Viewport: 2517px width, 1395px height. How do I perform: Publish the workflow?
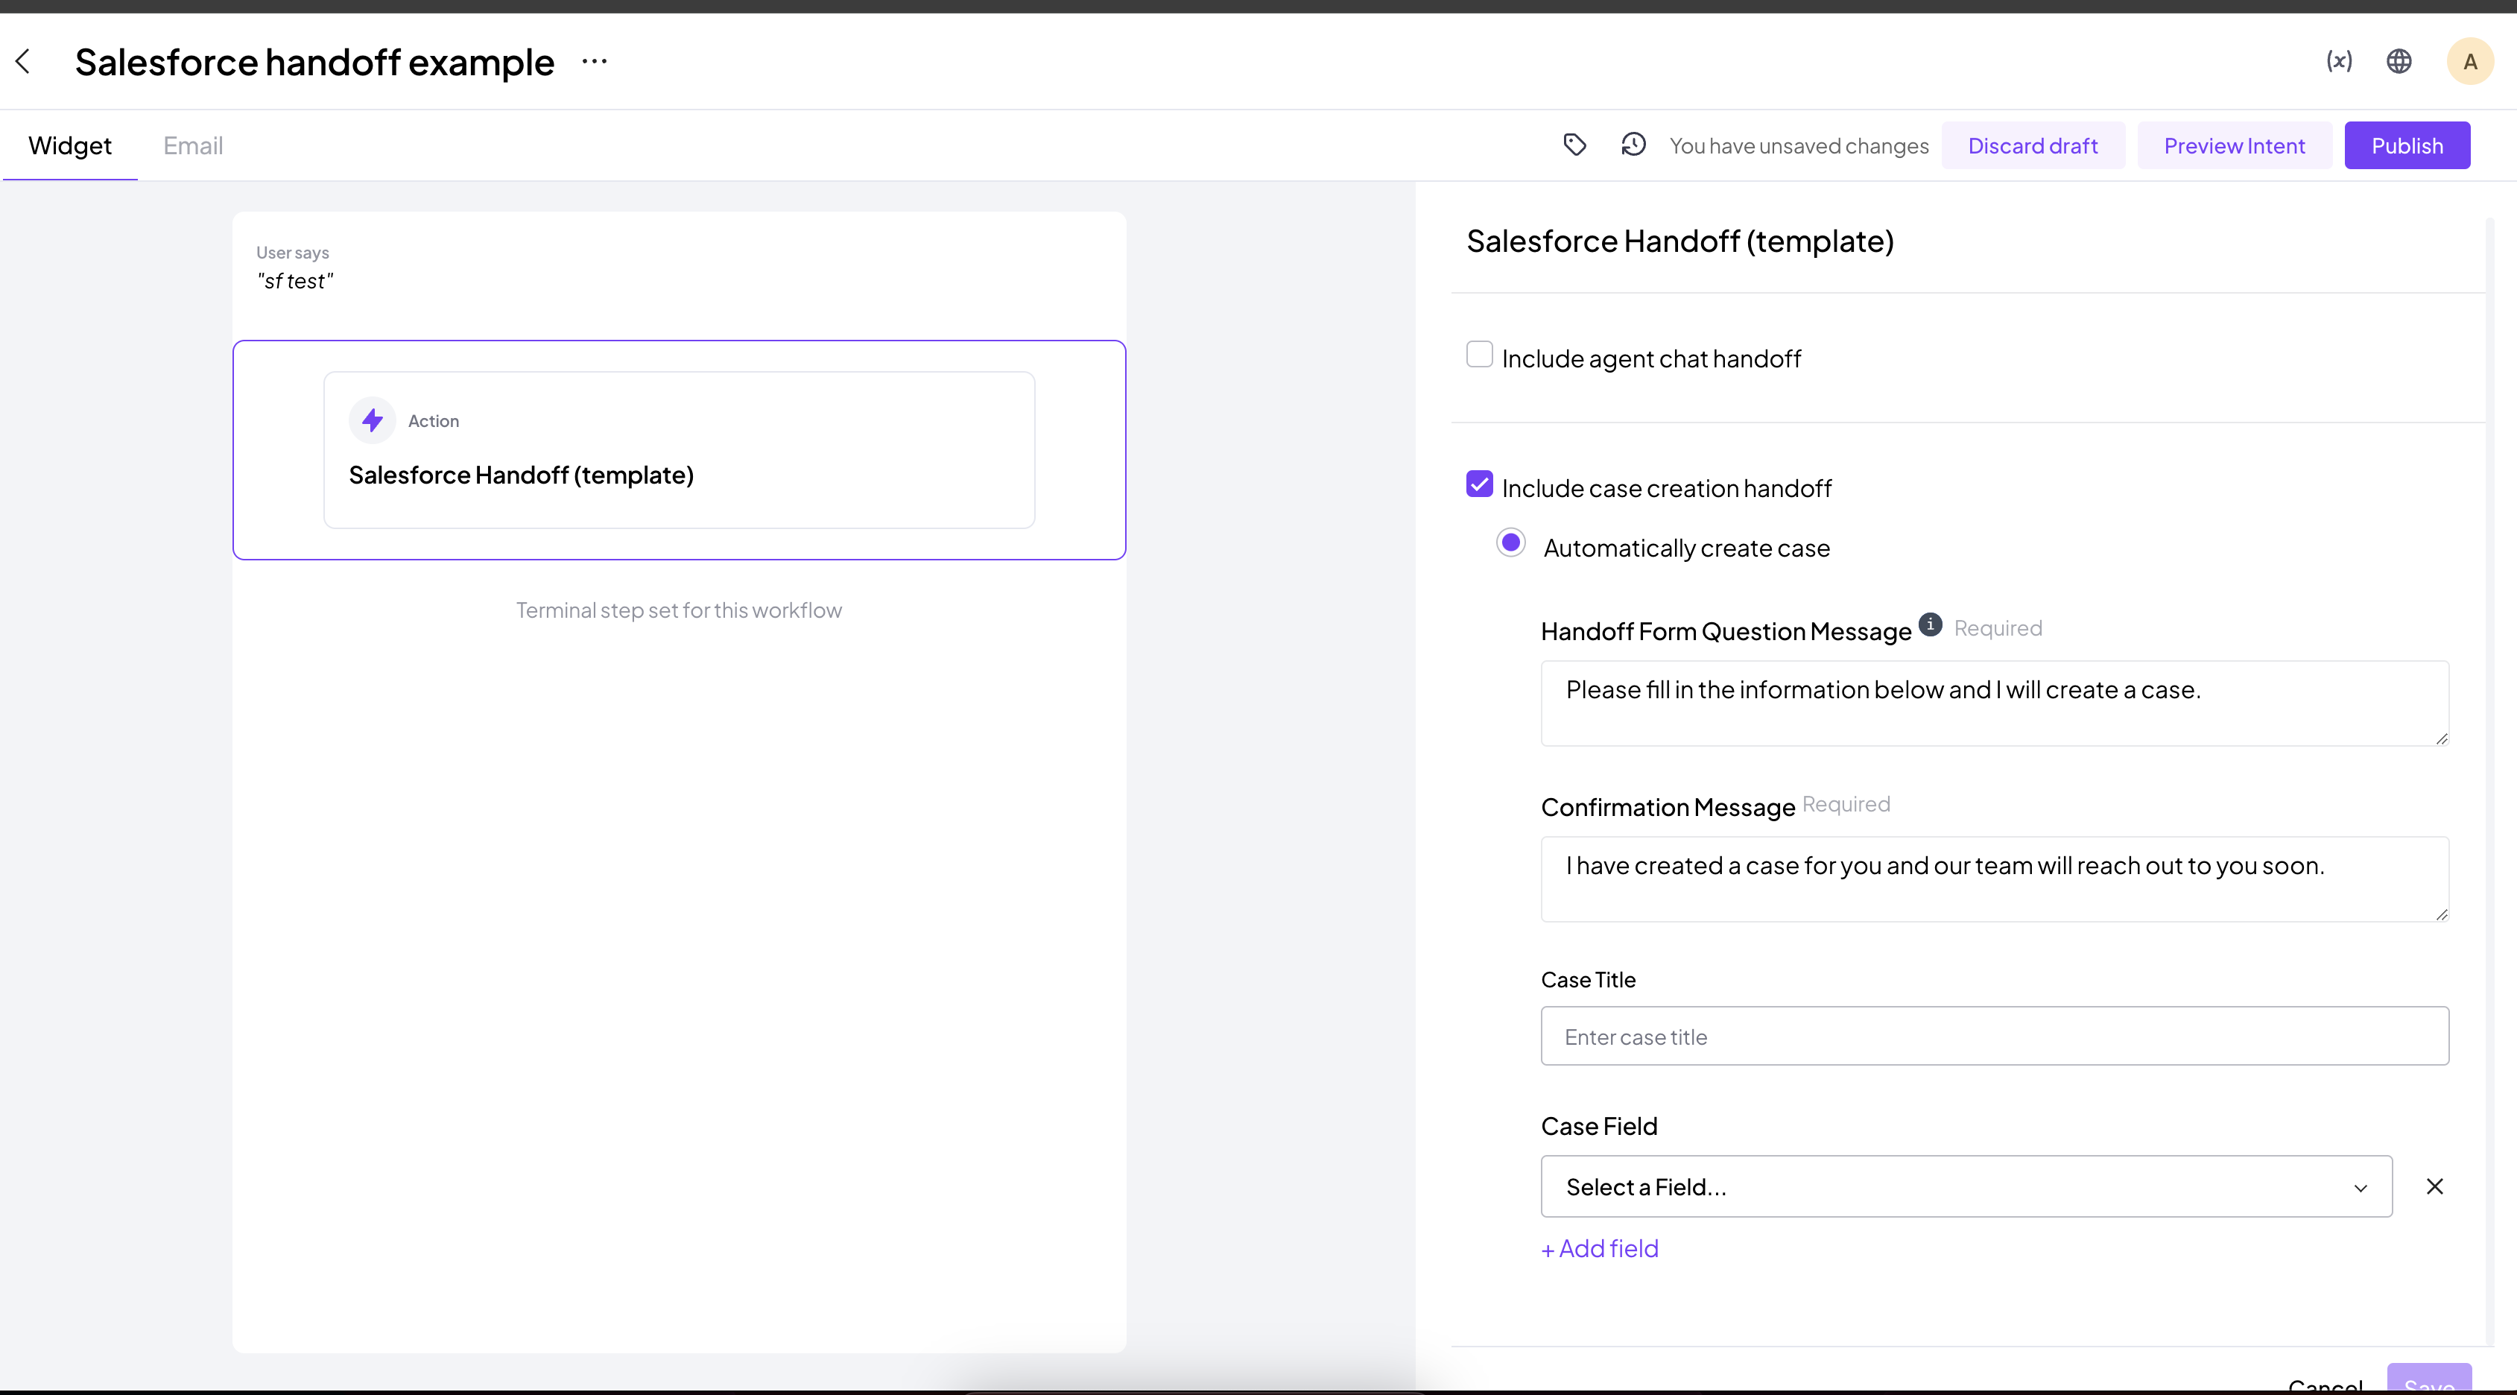(2407, 145)
